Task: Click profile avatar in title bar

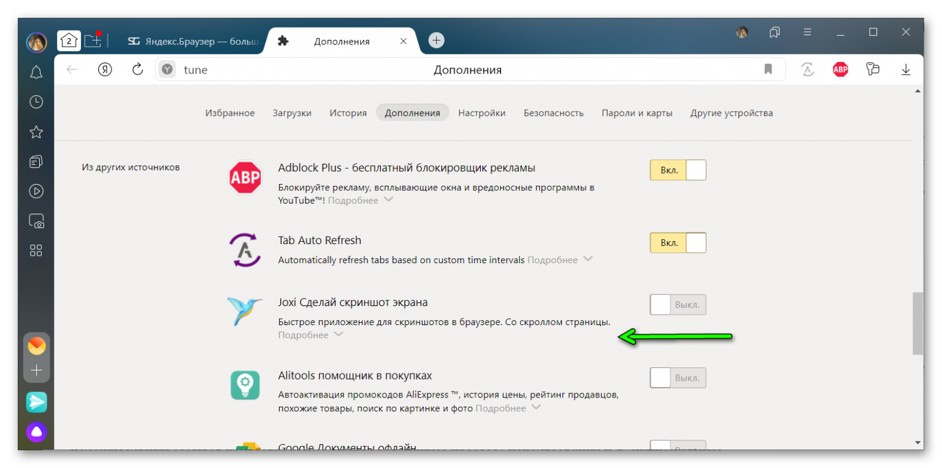Action: click(742, 33)
